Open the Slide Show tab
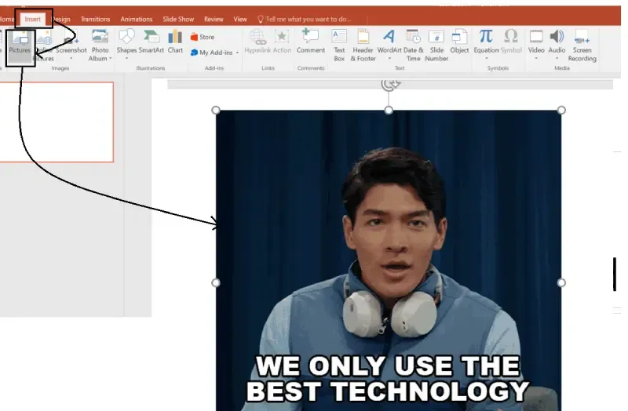The width and height of the screenshot is (628, 411). [178, 19]
